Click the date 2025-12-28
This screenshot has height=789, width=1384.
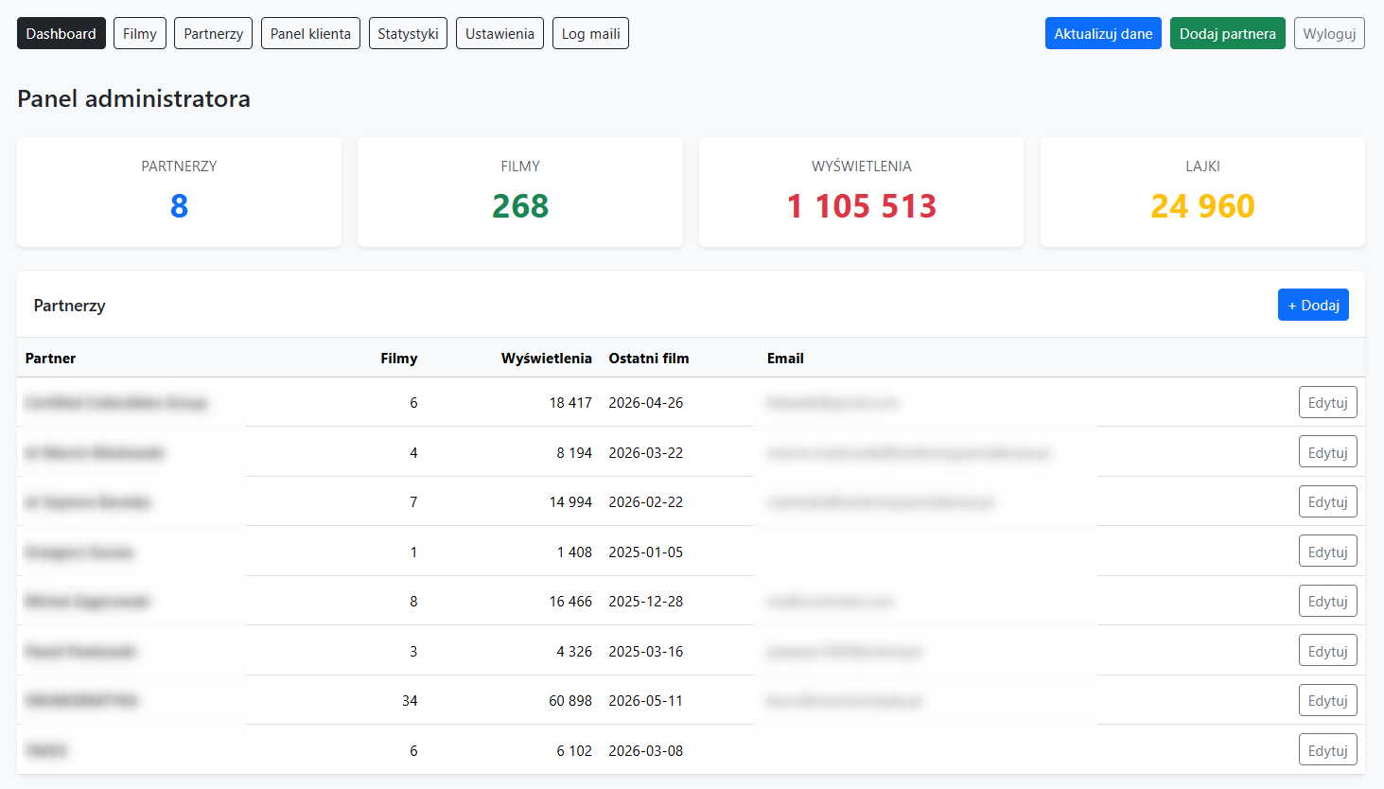[x=646, y=602]
